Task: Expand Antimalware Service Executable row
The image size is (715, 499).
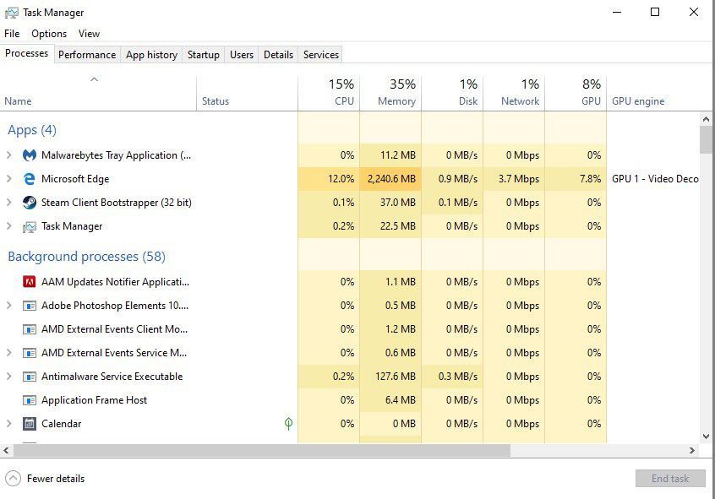Action: (8, 377)
